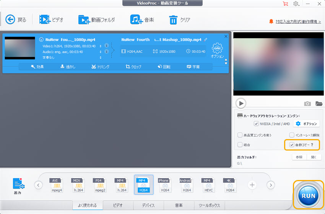The height and width of the screenshot is (214, 325).
Task: Add new format with plus button
Action: coord(252,185)
